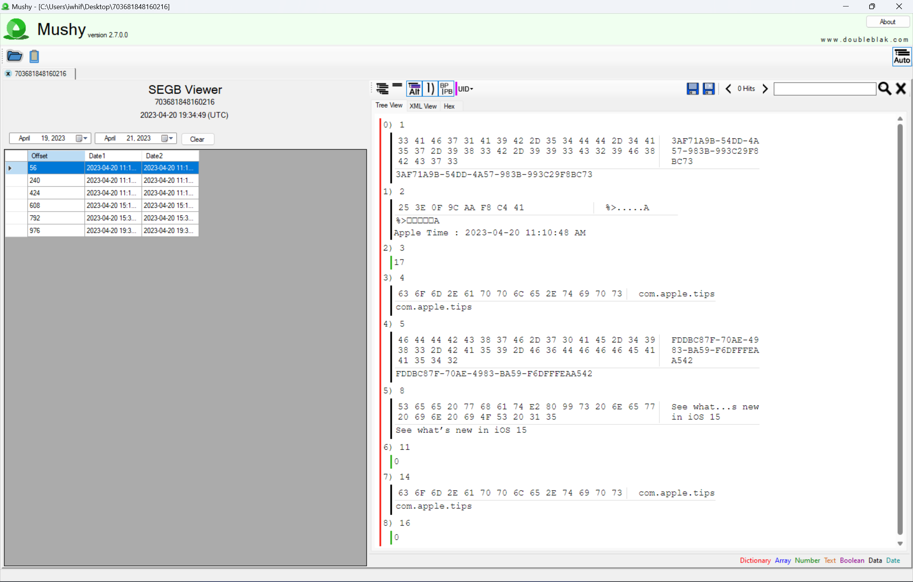Switch to the XML View tab

pyautogui.click(x=423, y=106)
